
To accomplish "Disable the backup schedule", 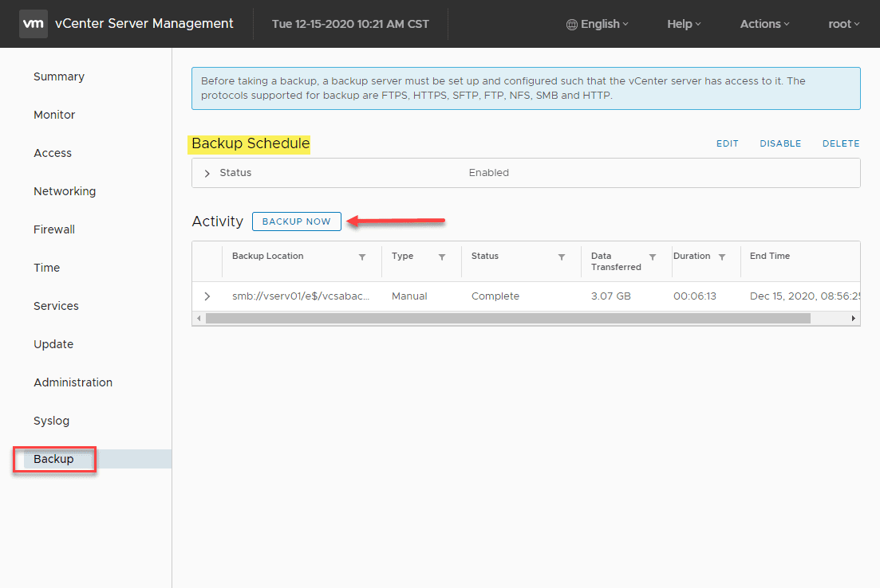I will coord(779,143).
